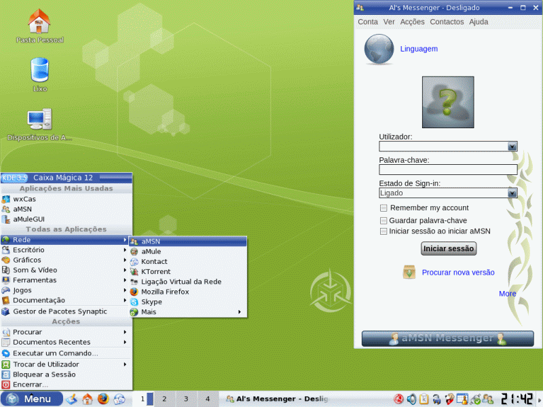Launch Mozilla Firefox from the Rede submenu
This screenshot has width=543, height=407.
coord(188,292)
